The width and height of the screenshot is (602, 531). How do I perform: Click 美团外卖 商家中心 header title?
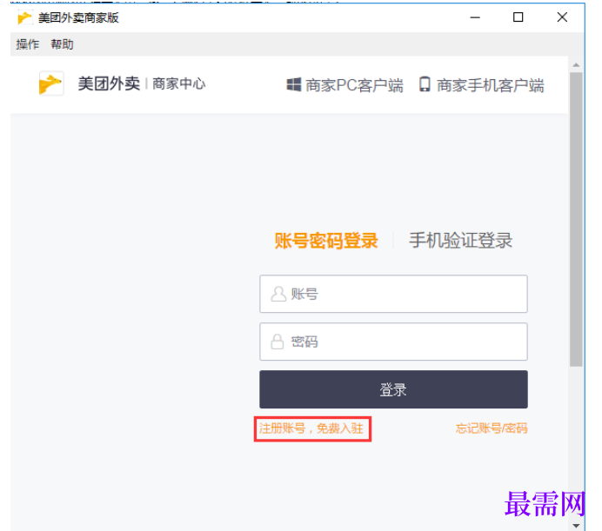[x=142, y=83]
